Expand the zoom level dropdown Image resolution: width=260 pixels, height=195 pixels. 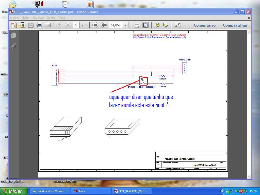[125, 25]
